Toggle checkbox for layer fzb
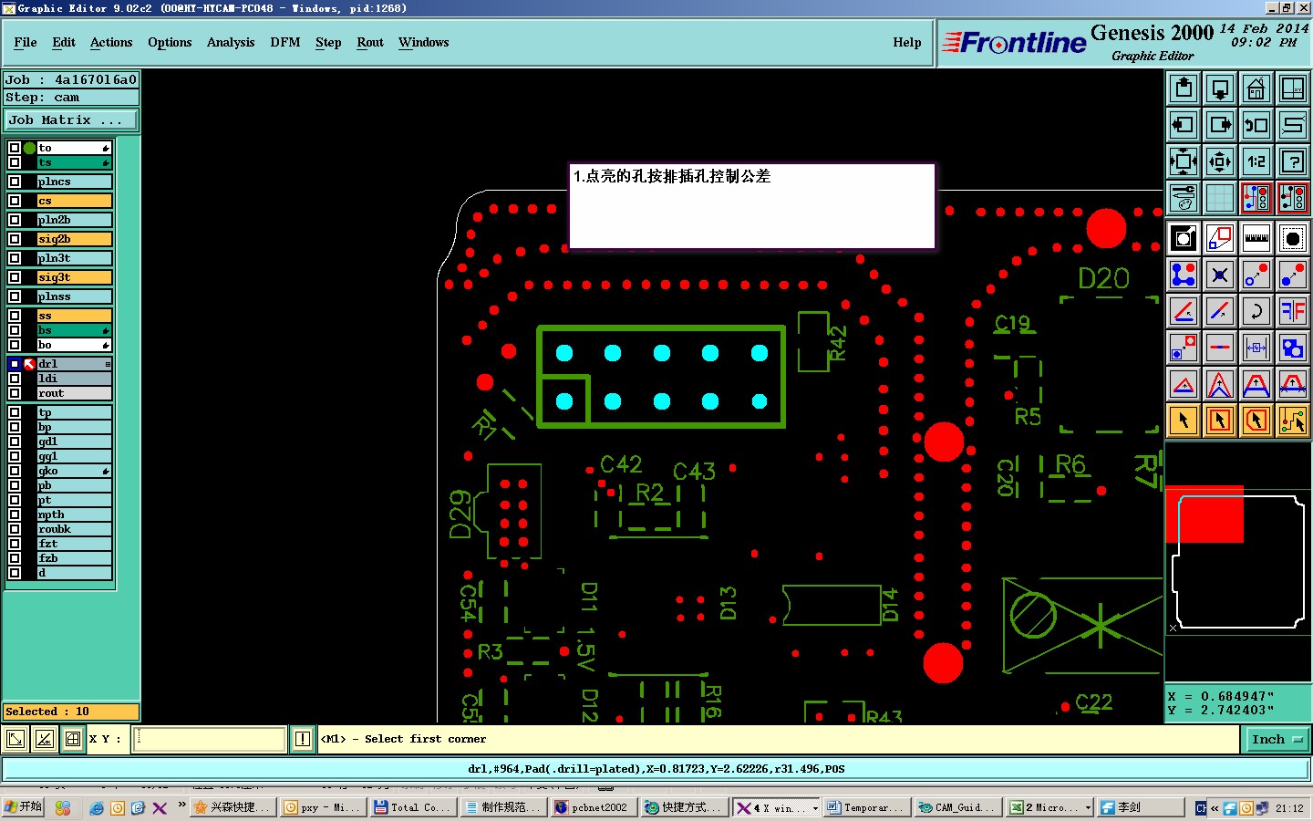The height and width of the screenshot is (821, 1313). point(15,558)
